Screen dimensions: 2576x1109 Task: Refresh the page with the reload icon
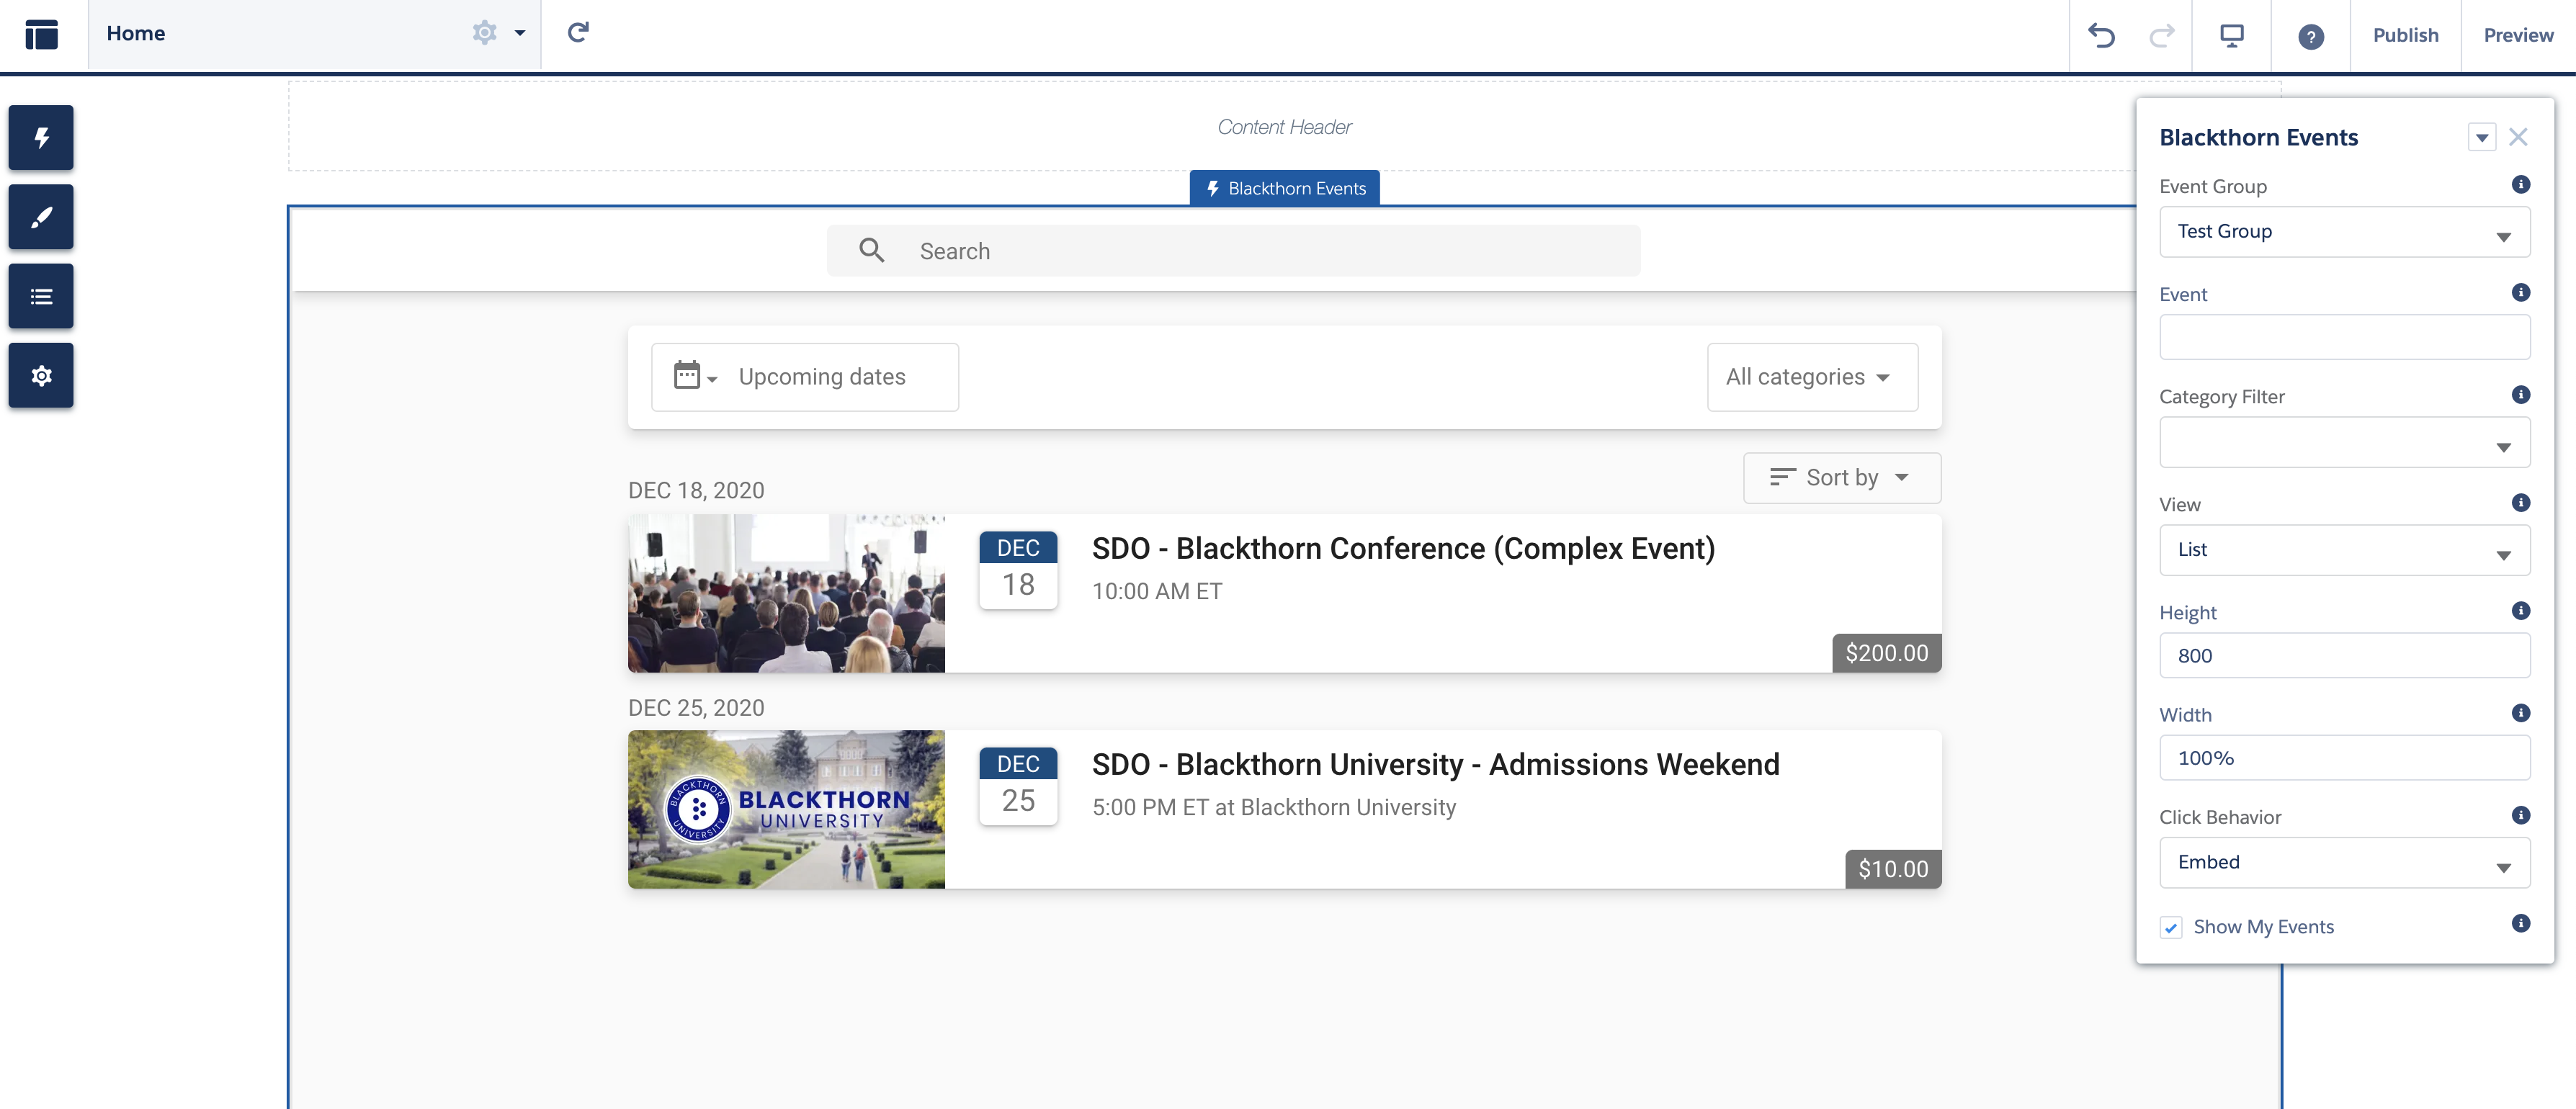[578, 33]
